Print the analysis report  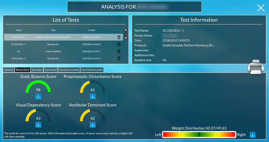click(256, 68)
